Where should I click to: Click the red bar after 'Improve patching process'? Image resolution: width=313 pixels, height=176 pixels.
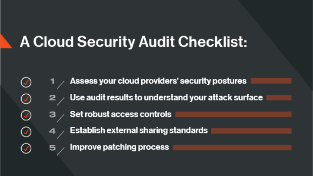click(232, 147)
